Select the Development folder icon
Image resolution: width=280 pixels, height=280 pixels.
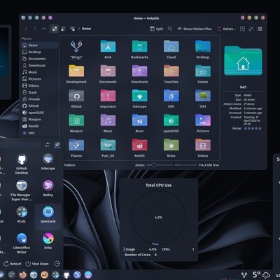coord(76,71)
